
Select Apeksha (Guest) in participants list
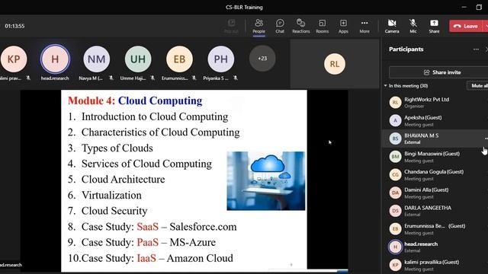(435, 120)
